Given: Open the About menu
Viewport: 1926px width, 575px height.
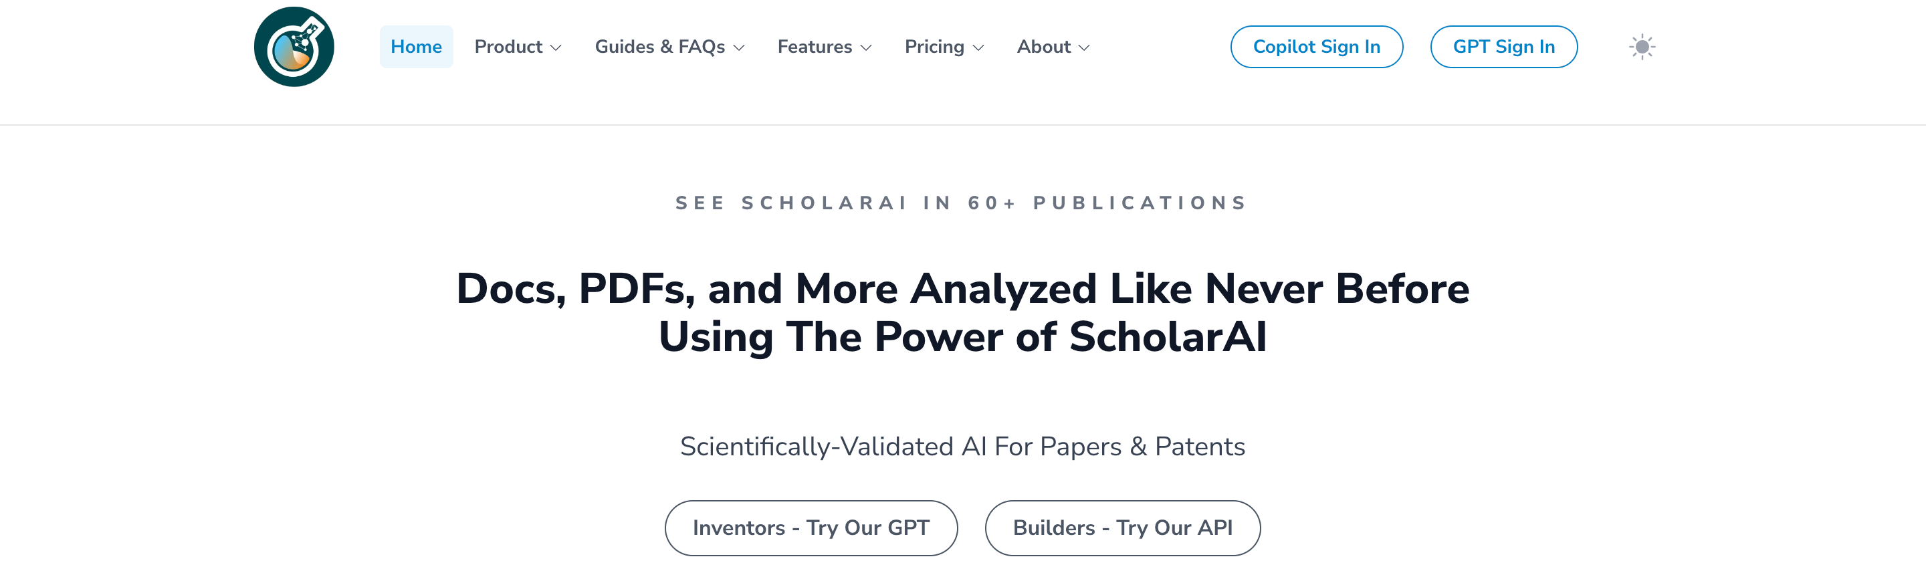Looking at the screenshot, I should 1043,47.
